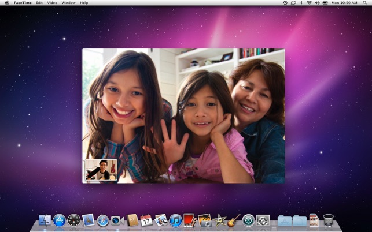Viewport: 372px width, 232px height.
Task: Open the Video menu
Action: click(x=52, y=3)
